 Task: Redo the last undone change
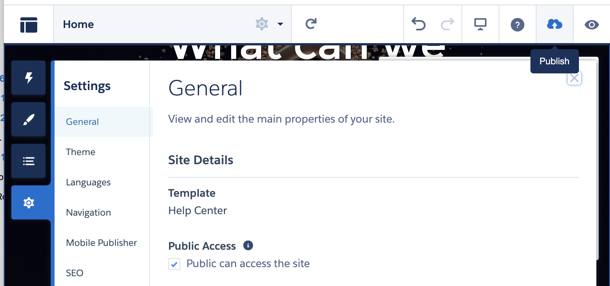click(447, 24)
